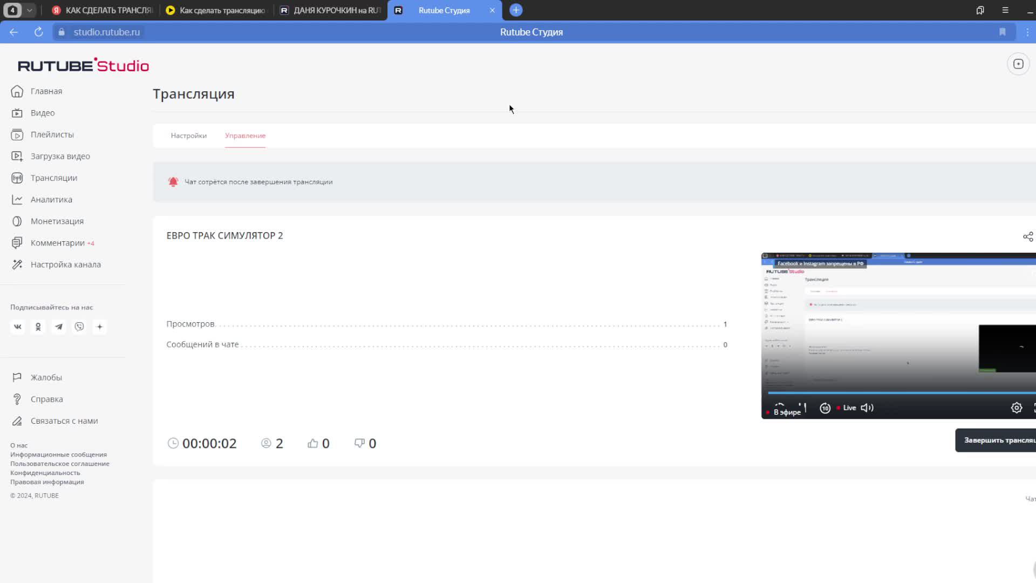Bookmark the page using address bar icon
Image resolution: width=1036 pixels, height=583 pixels.
(1002, 32)
